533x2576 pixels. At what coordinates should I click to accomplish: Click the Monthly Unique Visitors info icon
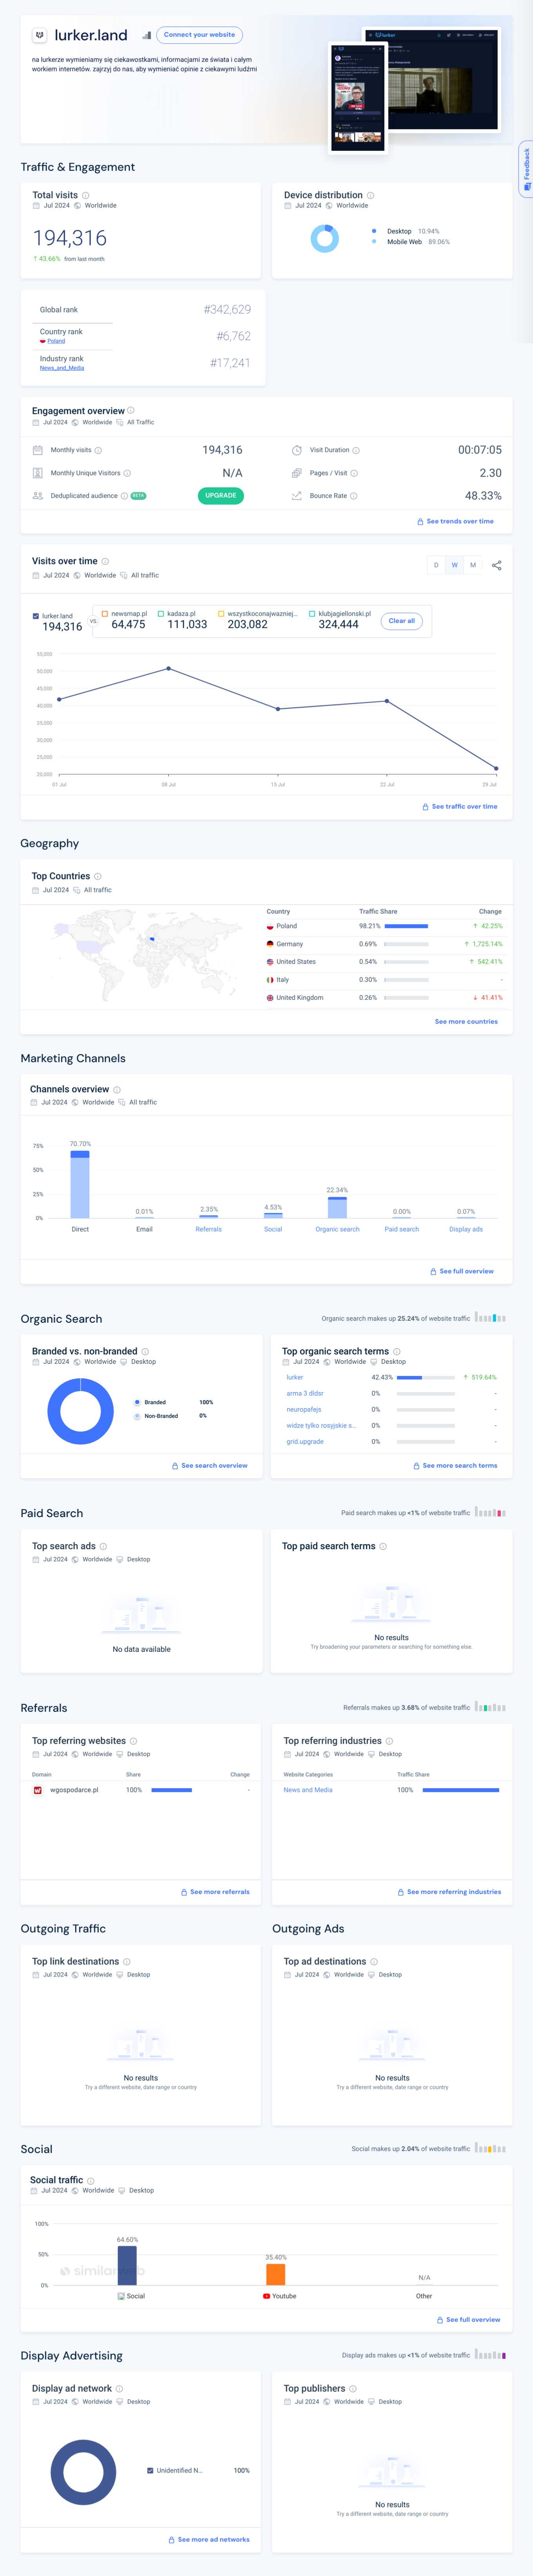pos(127,473)
